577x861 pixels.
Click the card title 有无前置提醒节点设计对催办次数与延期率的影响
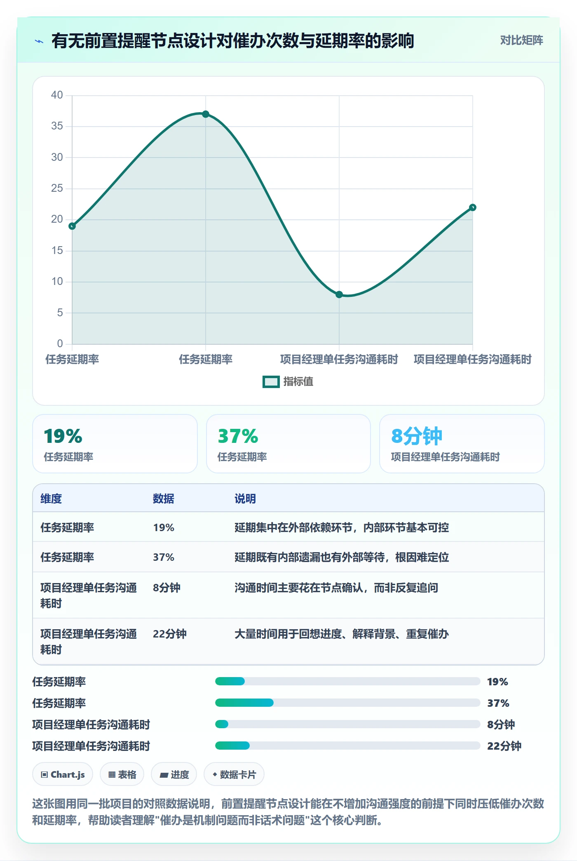233,41
